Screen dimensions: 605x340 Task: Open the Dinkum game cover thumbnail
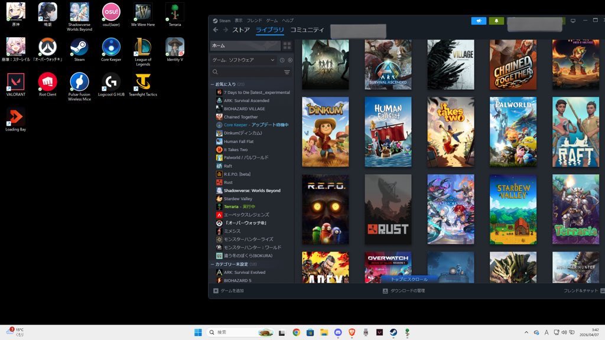coord(326,132)
